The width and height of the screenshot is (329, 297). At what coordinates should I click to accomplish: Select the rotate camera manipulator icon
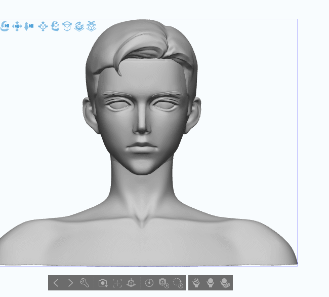[x=5, y=26]
